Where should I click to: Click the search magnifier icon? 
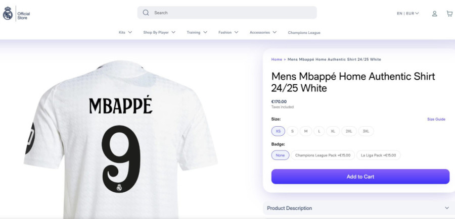point(146,13)
